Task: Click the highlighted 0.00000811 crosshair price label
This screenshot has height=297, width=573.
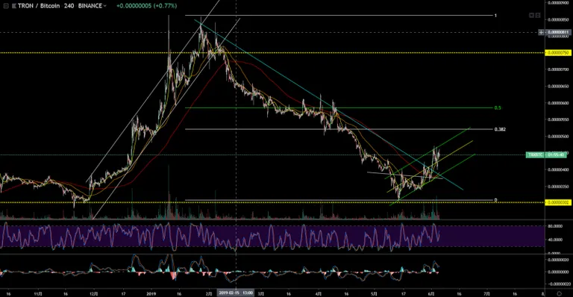Action: (558, 32)
